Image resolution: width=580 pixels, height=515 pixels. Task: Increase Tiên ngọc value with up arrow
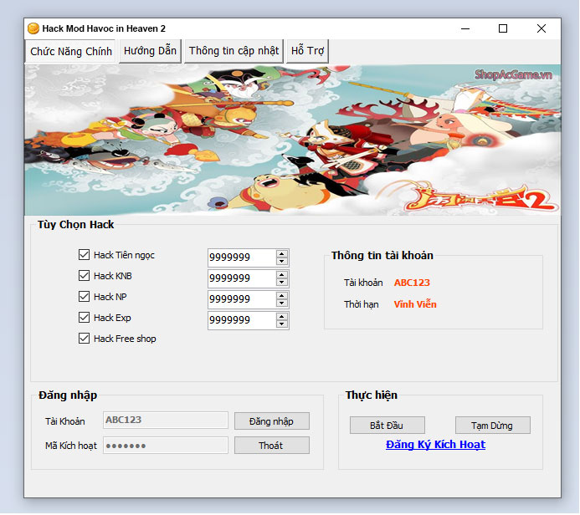282,254
